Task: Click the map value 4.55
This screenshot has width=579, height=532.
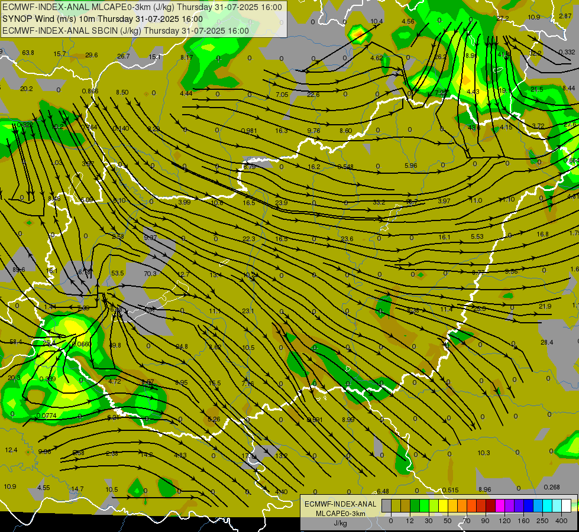Action: click(x=44, y=488)
